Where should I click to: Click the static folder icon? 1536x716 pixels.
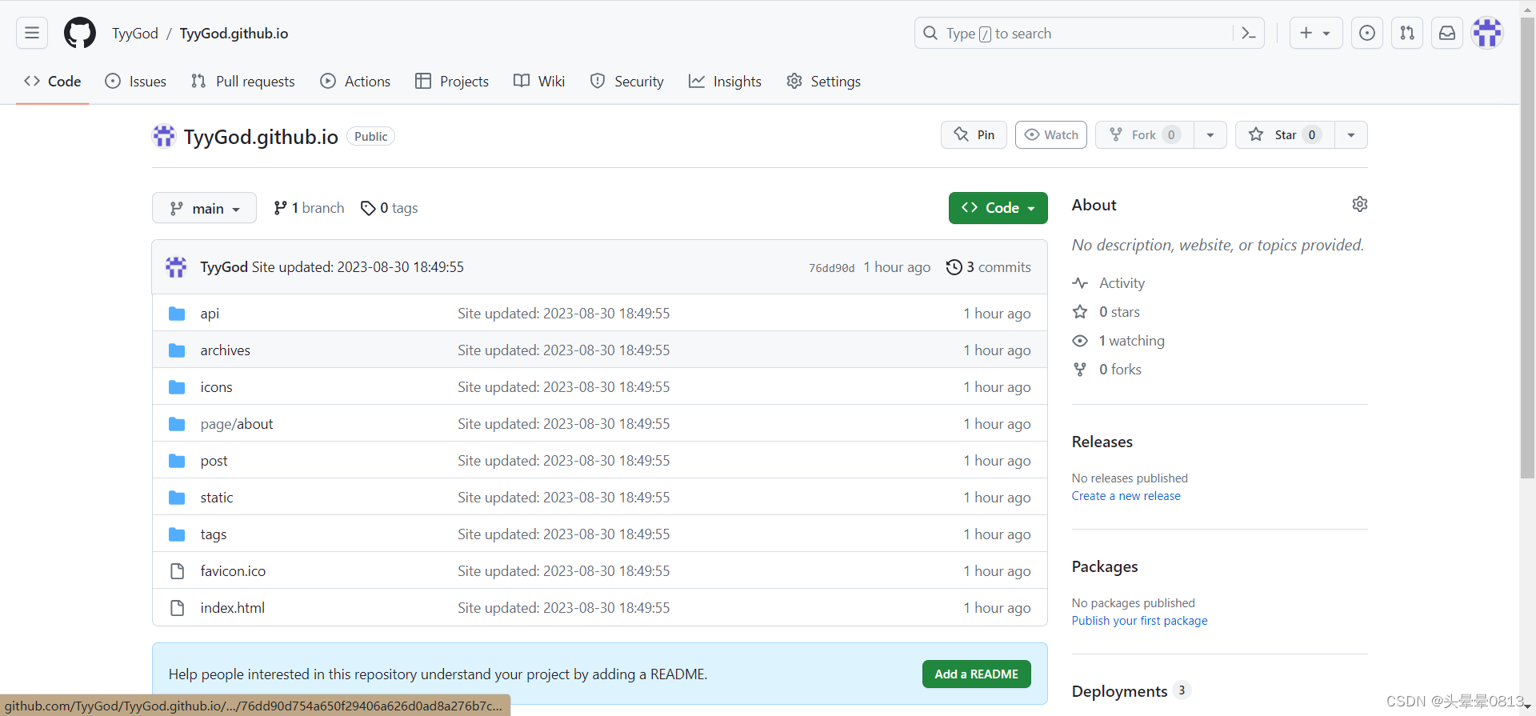177,498
